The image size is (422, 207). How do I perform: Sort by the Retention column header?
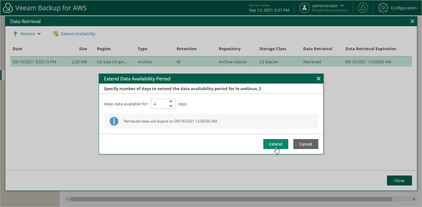click(186, 49)
